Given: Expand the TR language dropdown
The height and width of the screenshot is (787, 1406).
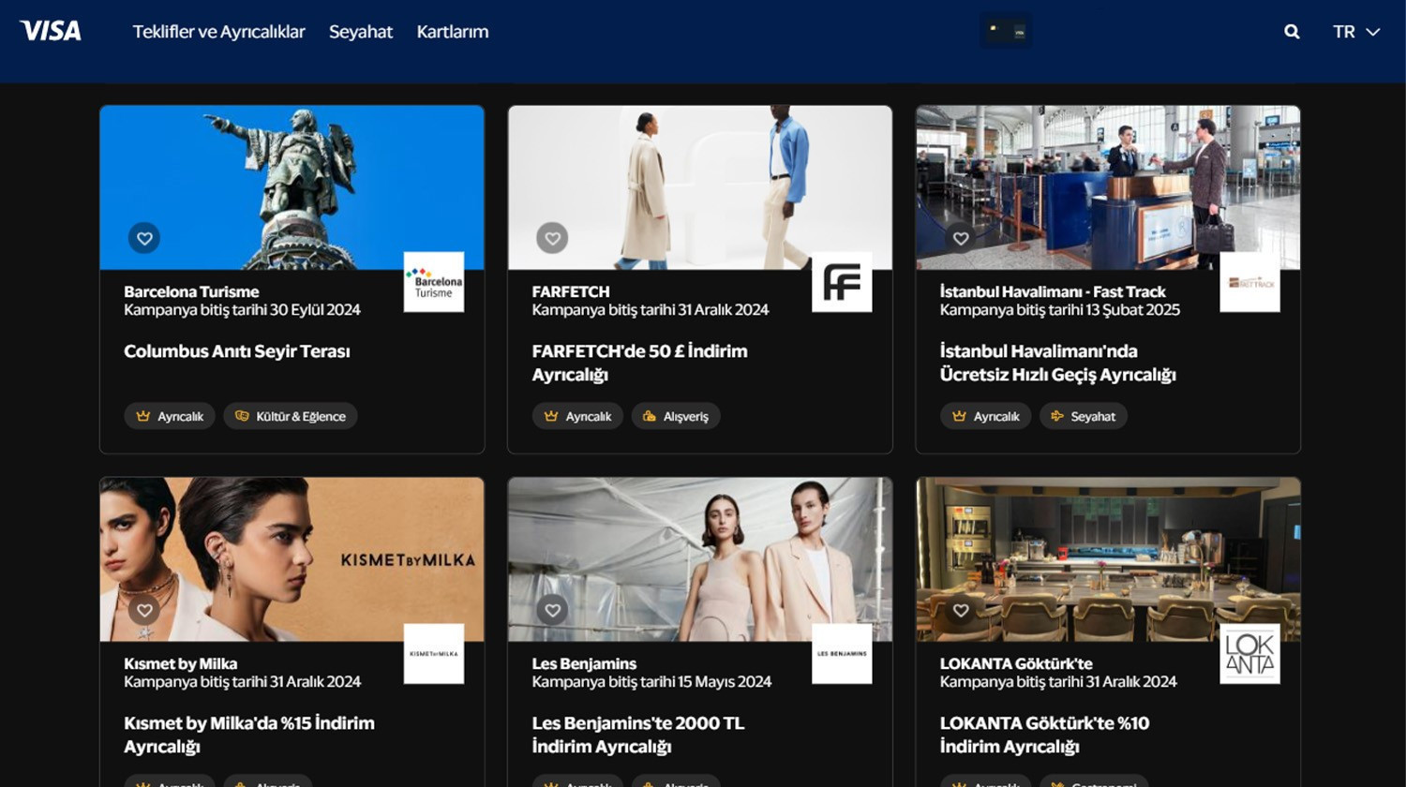Looking at the screenshot, I should coord(1355,32).
